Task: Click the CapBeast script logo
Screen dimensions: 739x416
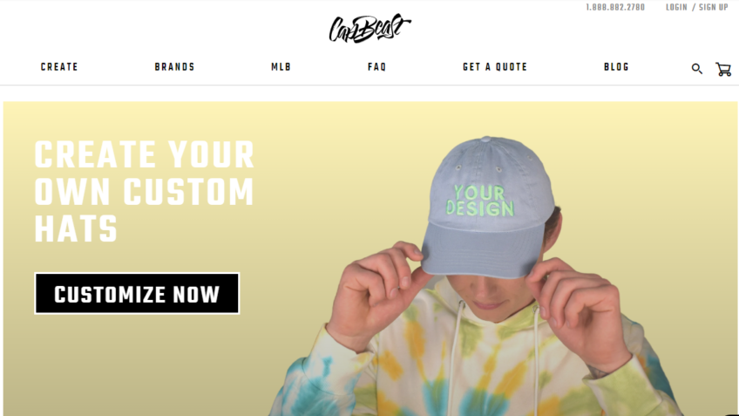Action: pos(370,28)
